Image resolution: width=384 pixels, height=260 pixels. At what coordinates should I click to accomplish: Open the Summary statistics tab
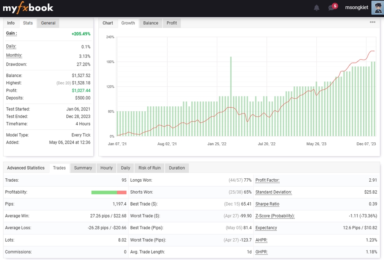coord(83,168)
